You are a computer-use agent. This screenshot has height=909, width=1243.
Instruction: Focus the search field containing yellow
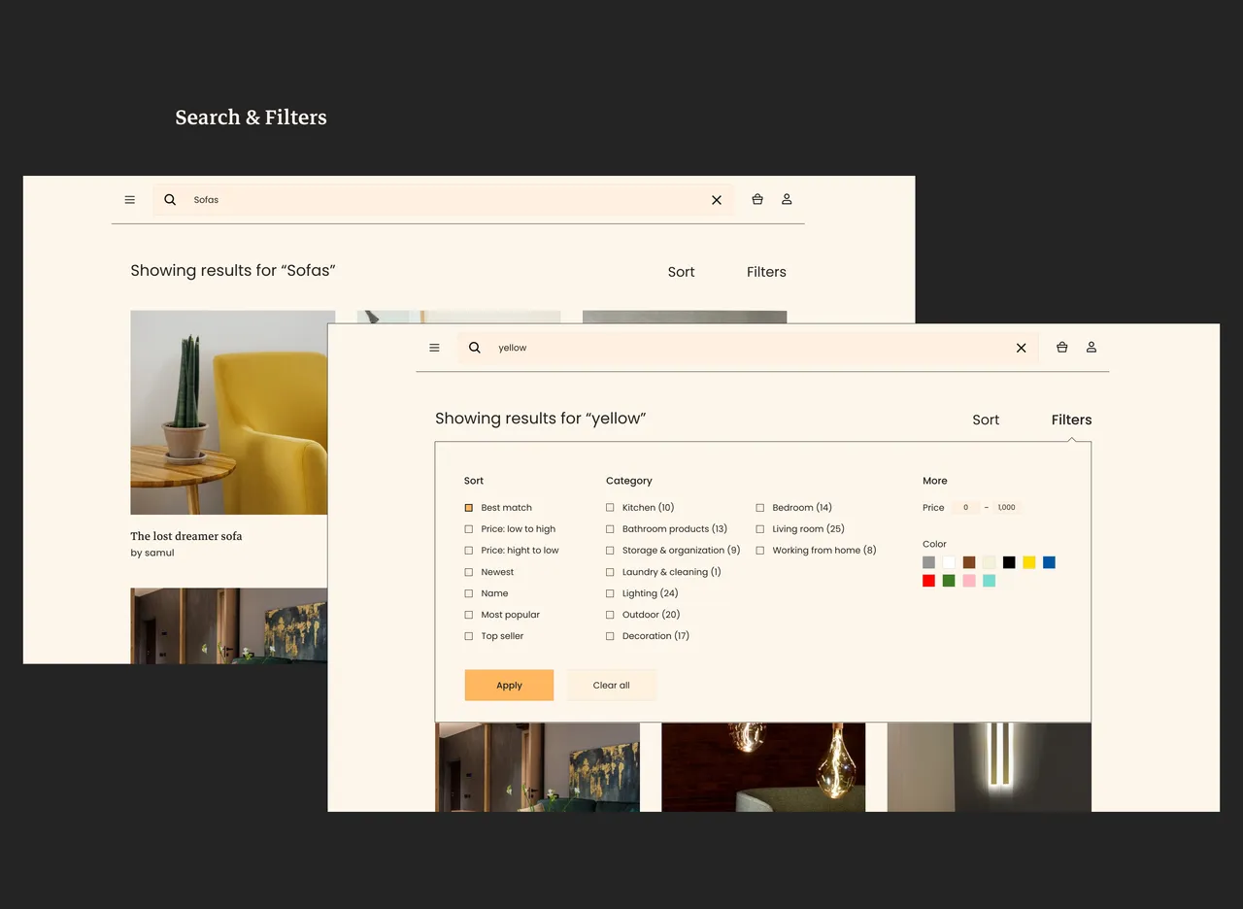click(x=748, y=348)
